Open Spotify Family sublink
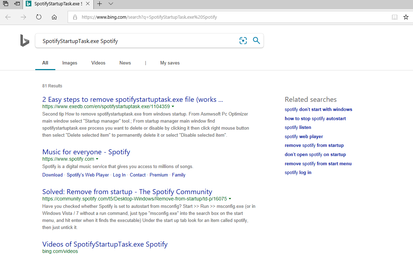The width and height of the screenshot is (413, 254). point(179,175)
